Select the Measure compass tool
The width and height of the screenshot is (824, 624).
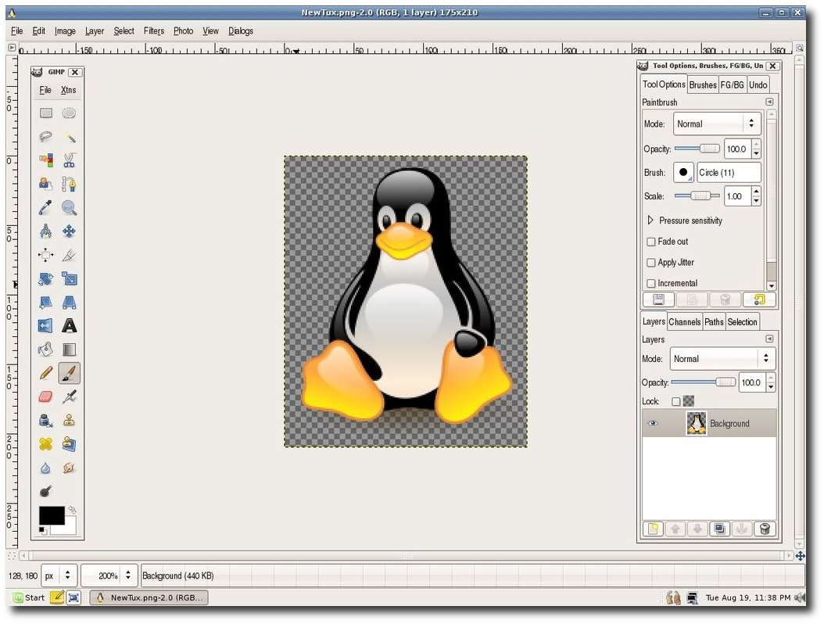[x=45, y=231]
